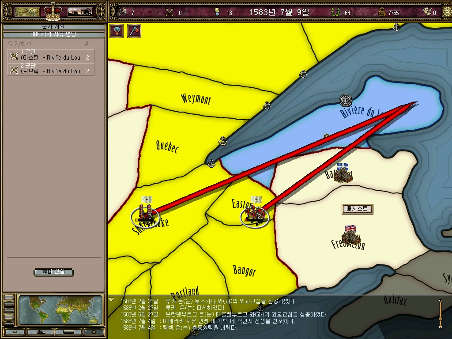Screen dimensions: 452x339
Task: Click the Portland province name
Action: (x=185, y=292)
